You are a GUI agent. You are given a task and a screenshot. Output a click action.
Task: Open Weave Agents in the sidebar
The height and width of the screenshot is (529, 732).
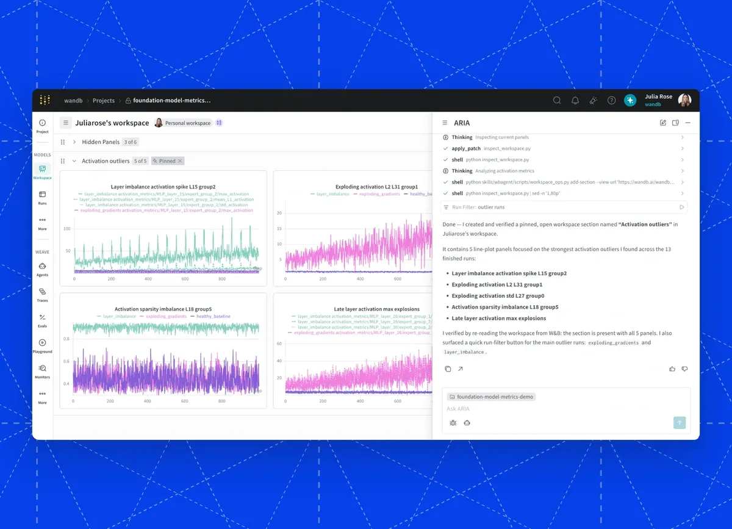42,270
